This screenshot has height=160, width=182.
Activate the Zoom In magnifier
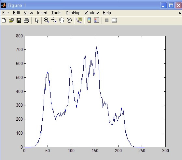pos(46,20)
